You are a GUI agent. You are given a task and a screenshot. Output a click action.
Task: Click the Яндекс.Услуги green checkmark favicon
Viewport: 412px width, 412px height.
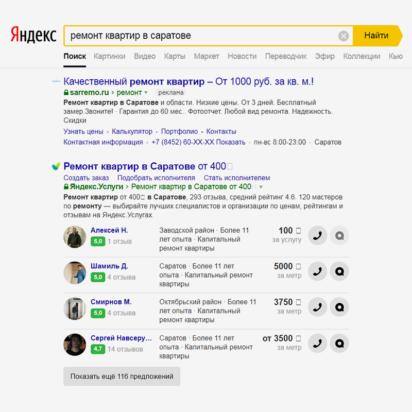(56, 166)
